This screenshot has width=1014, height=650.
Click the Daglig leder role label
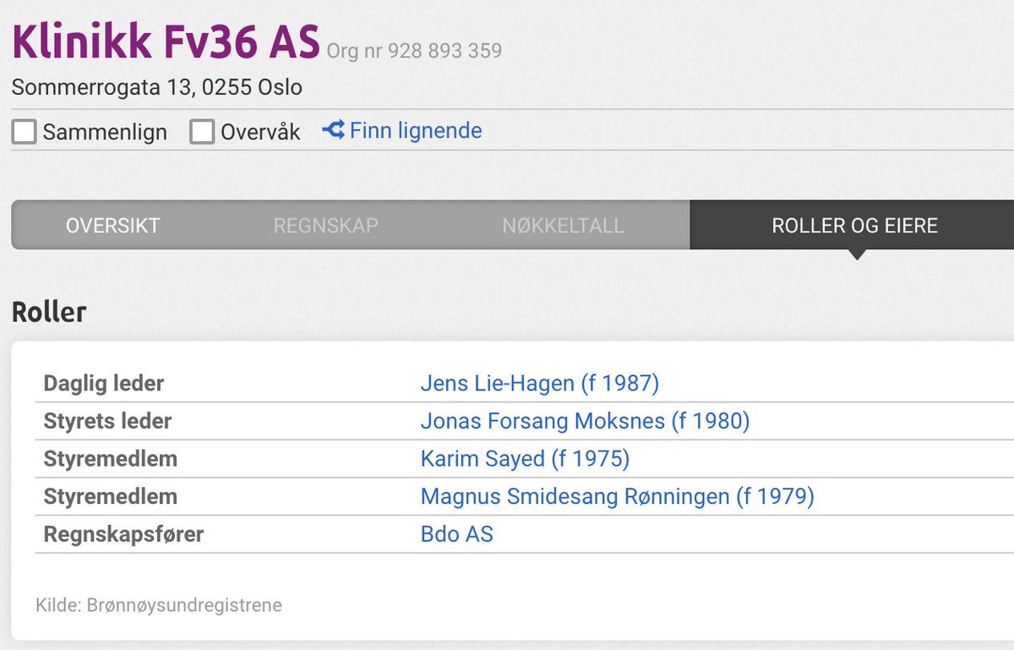coord(103,384)
